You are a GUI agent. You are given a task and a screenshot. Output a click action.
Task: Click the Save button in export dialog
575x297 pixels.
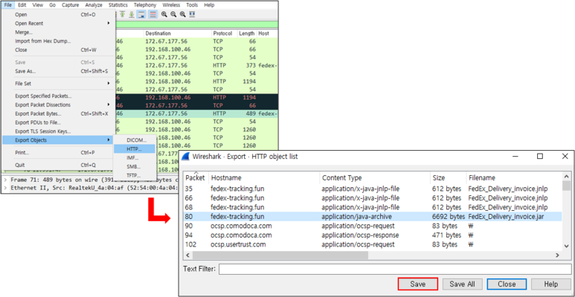coord(418,284)
